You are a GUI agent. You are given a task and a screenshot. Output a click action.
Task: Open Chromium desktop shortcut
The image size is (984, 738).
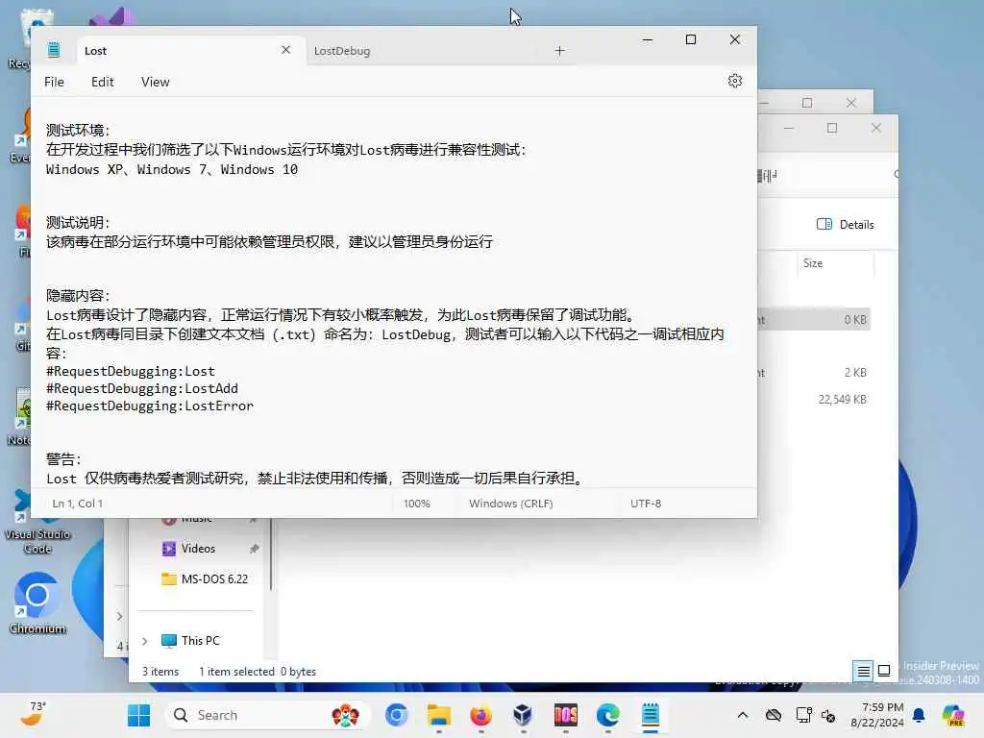coord(37,603)
